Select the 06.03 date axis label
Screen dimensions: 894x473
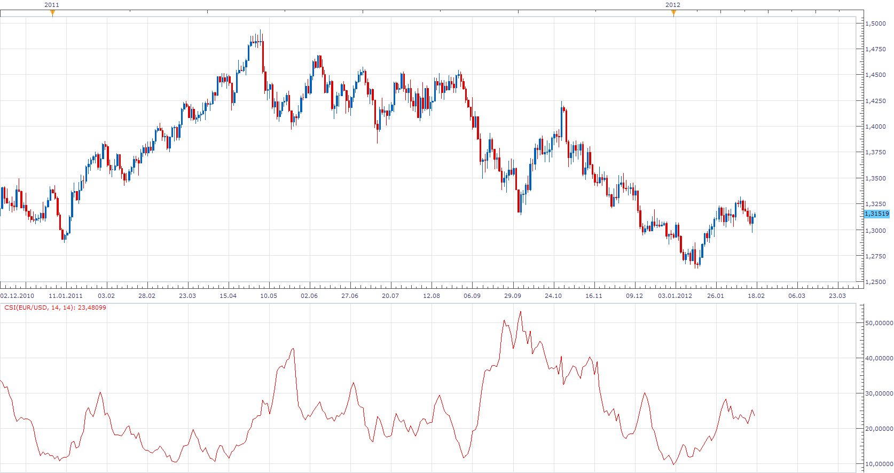tap(797, 296)
